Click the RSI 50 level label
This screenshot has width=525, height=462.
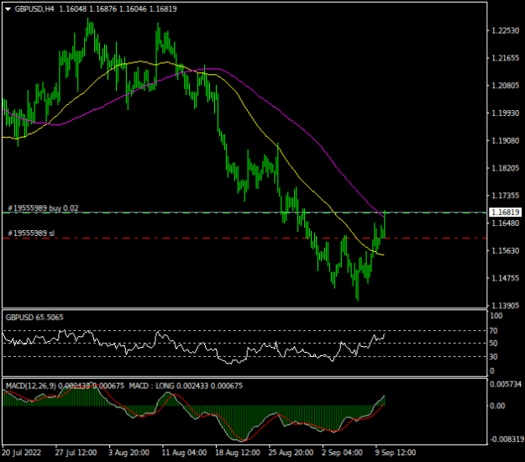pos(493,344)
